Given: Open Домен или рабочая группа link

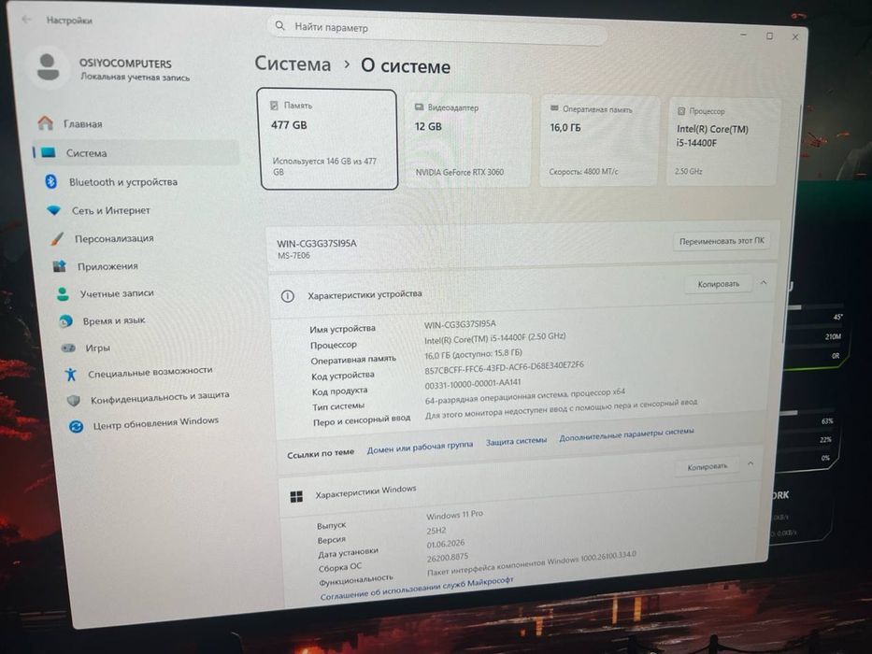Looking at the screenshot, I should coord(420,447).
